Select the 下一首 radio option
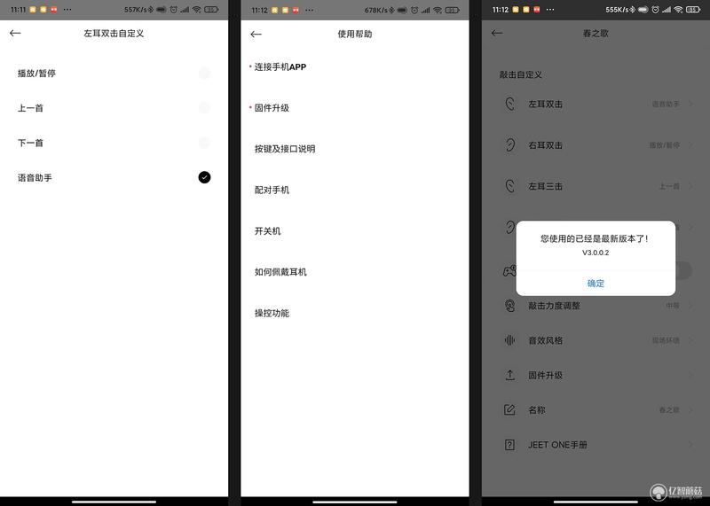710x506 pixels. [x=204, y=143]
